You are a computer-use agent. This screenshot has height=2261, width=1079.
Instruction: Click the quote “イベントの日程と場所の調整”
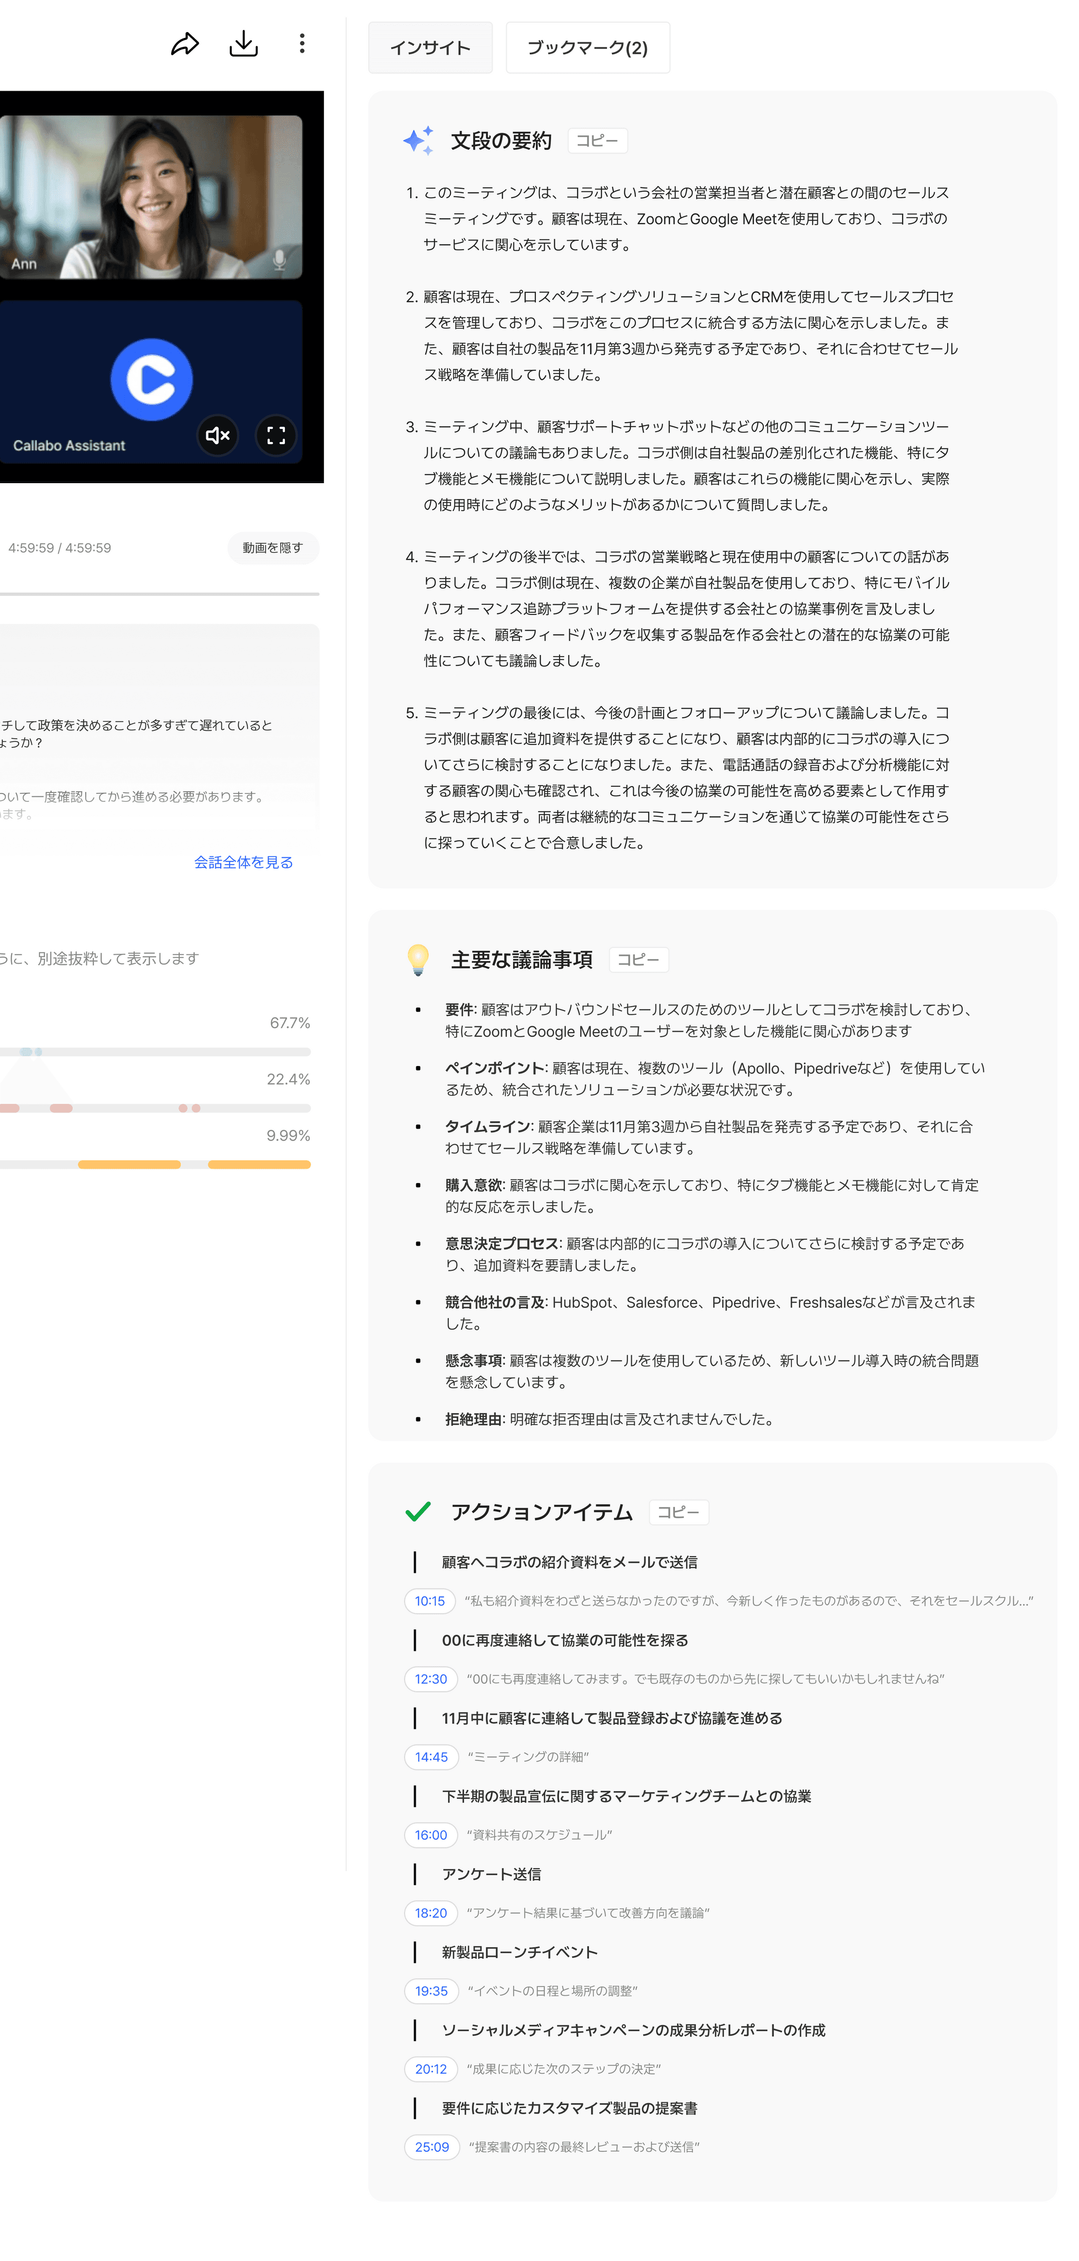click(553, 1992)
